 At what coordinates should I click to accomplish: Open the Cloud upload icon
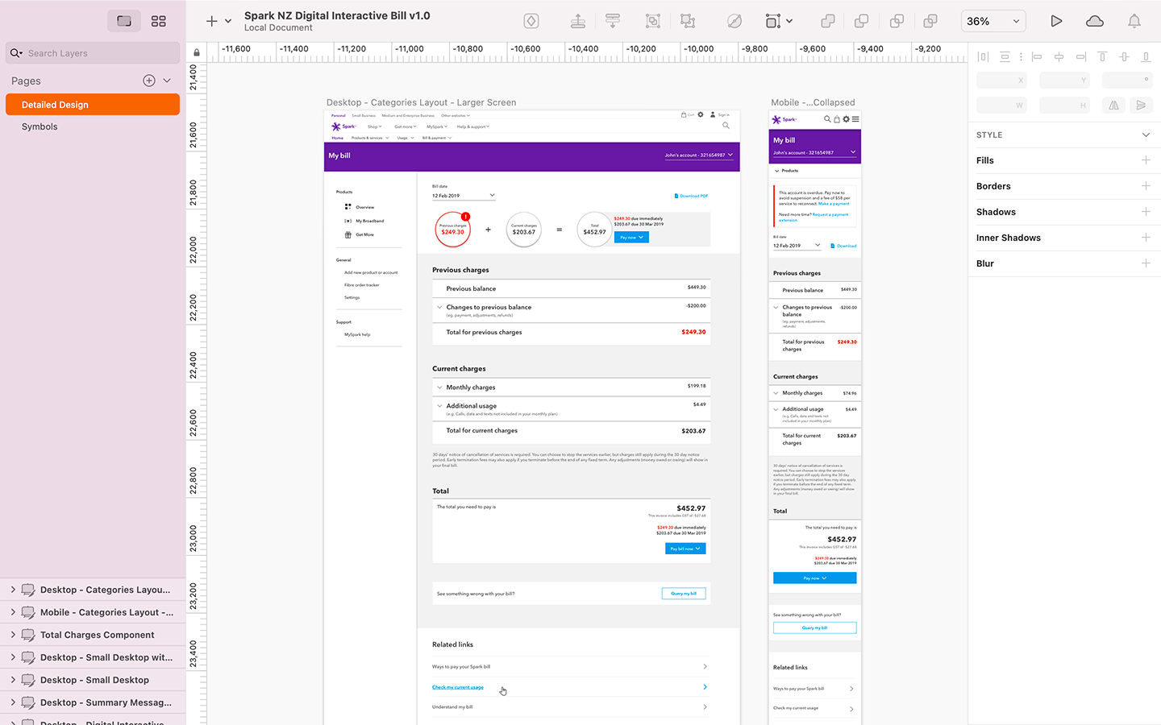[1095, 21]
